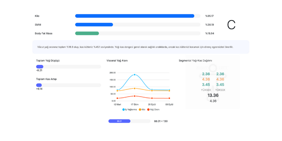Click the red Yağ Oranı legend dot
Screen dimensions: 282x141
point(148,110)
